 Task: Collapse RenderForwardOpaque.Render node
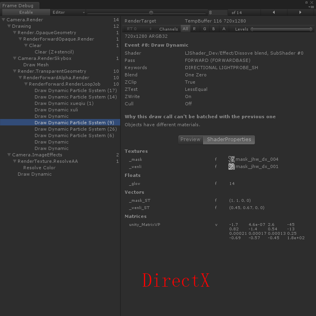21,39
